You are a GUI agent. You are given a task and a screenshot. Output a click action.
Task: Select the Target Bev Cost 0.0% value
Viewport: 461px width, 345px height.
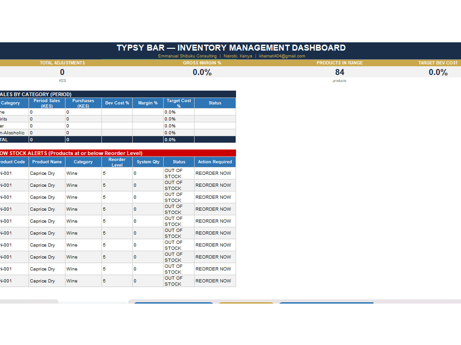pyautogui.click(x=438, y=72)
